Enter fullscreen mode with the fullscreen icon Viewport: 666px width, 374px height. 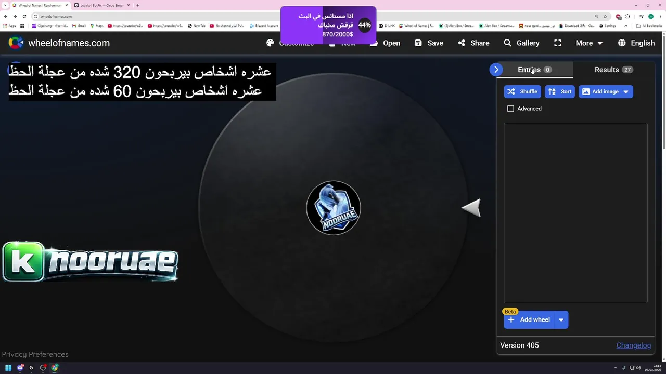[558, 43]
